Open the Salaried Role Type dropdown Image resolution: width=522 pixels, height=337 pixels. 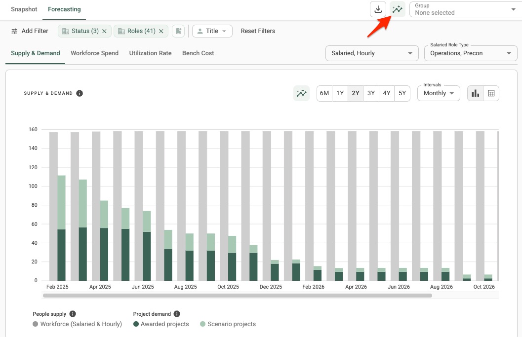coord(471,53)
